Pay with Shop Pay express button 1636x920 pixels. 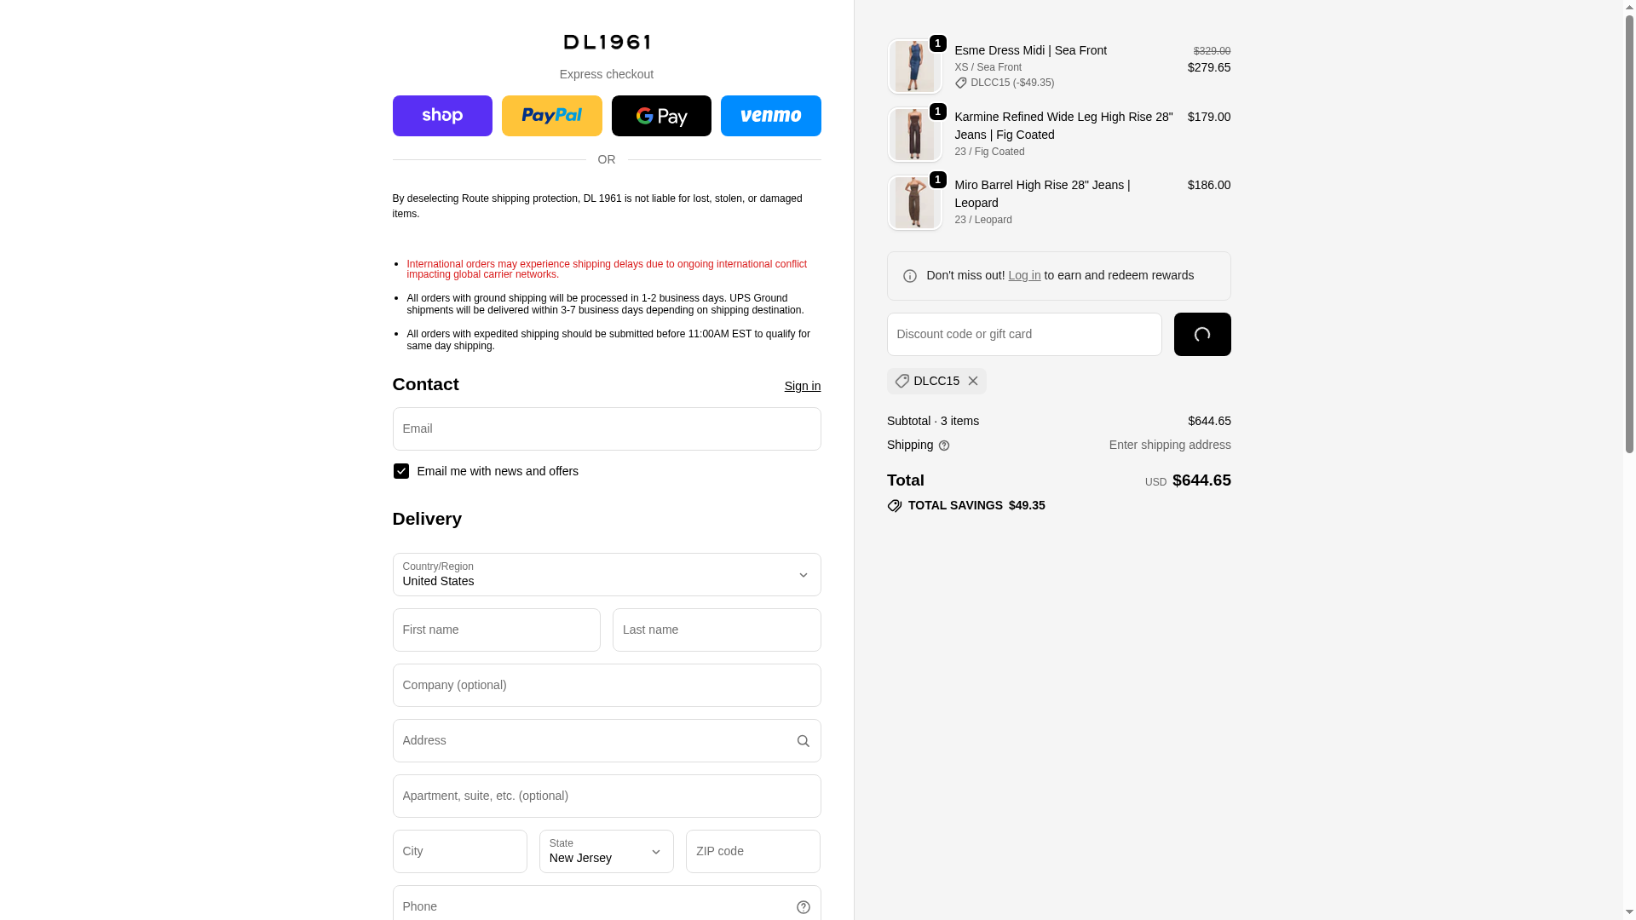[x=442, y=116]
